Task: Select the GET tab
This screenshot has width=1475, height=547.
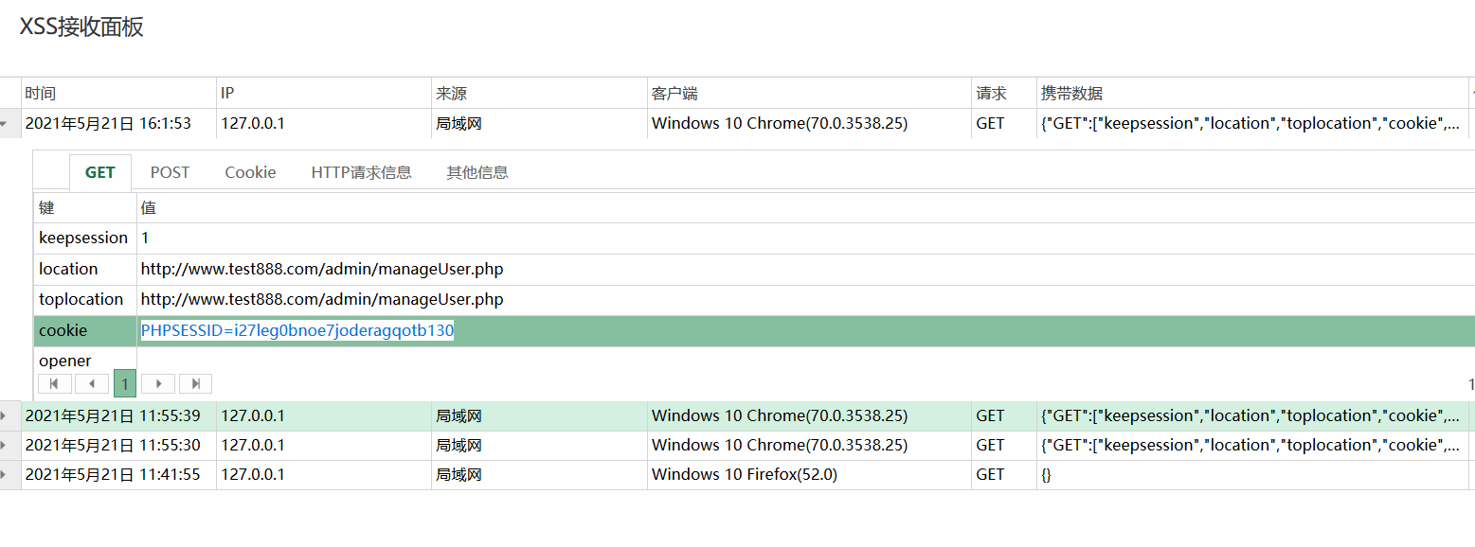Action: click(x=99, y=172)
